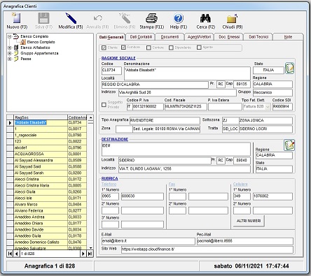The width and height of the screenshot is (311, 276).
Task: Click the Annulla undo arrow icon
Action: pos(97,18)
